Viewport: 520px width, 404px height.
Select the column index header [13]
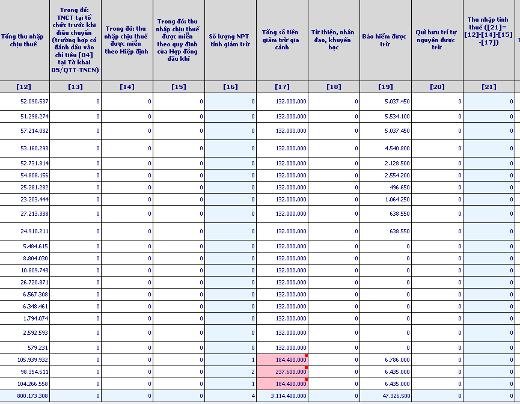[76, 87]
